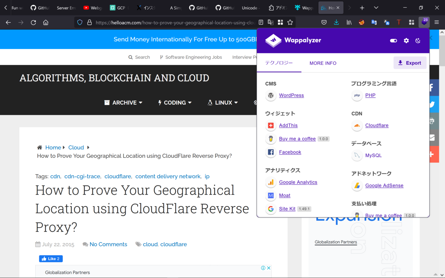Click the Wappalyzer logo in the popup header
This screenshot has height=278, width=445.
pyautogui.click(x=293, y=40)
